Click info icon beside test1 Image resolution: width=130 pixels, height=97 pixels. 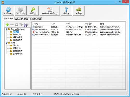click(6, 43)
